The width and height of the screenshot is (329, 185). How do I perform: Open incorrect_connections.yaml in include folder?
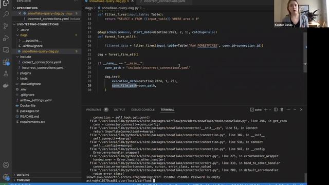[43, 68]
